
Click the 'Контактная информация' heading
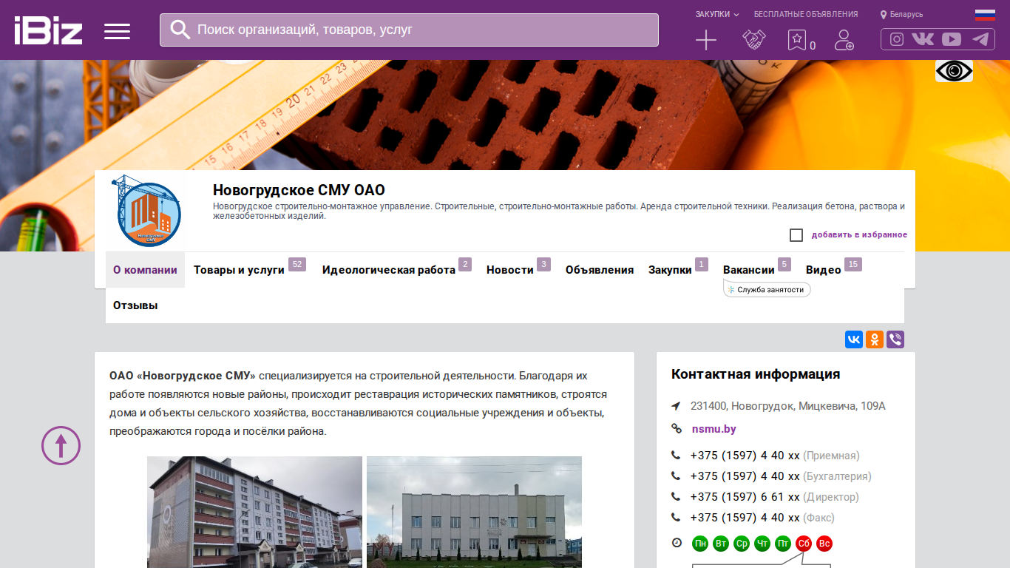[756, 374]
